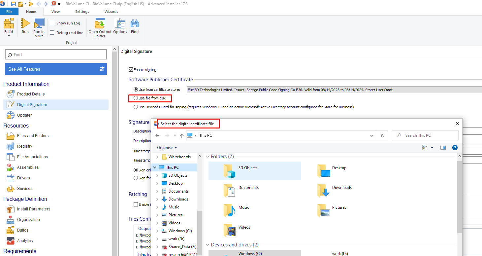Click the dialog Back arrow
Screen dimensions: 482x256
click(157, 135)
